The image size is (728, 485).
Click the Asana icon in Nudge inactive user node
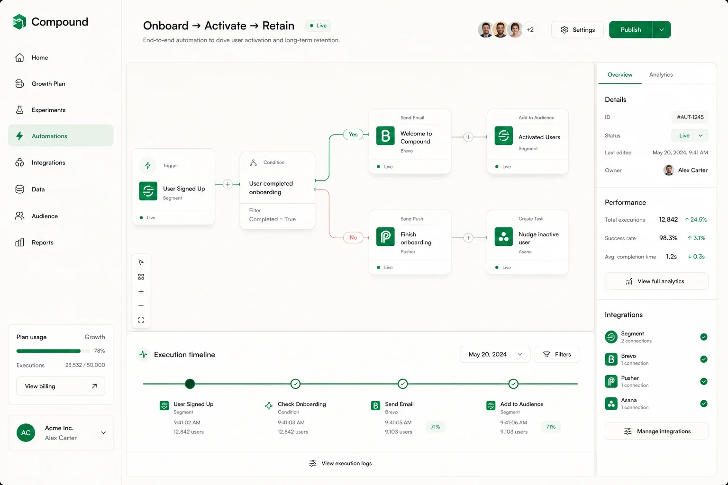(504, 237)
